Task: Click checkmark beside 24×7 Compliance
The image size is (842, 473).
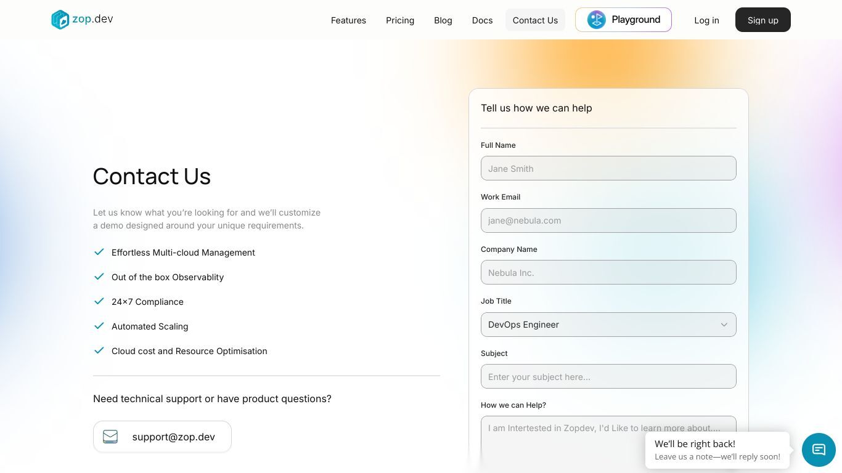Action: (x=99, y=301)
